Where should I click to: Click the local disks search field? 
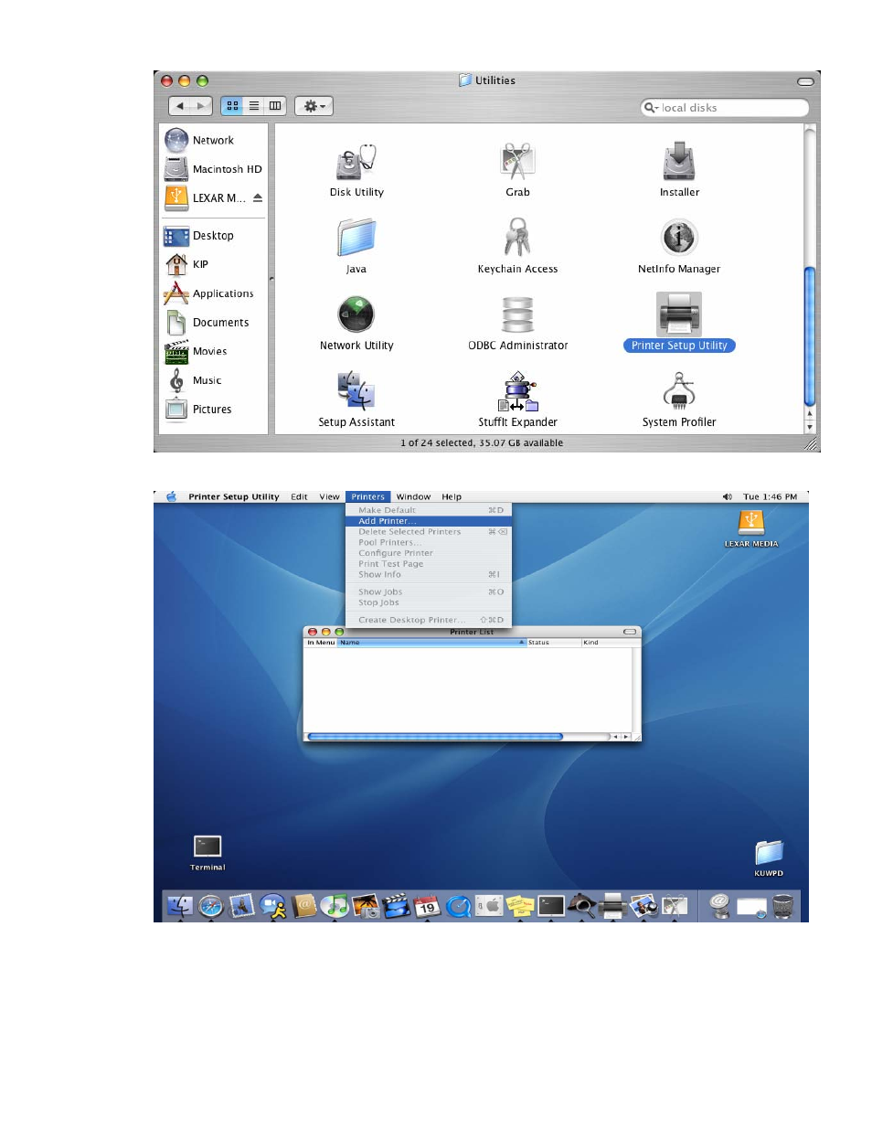[725, 108]
